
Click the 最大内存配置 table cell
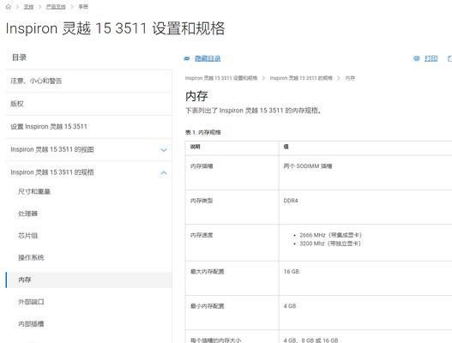coord(232,278)
